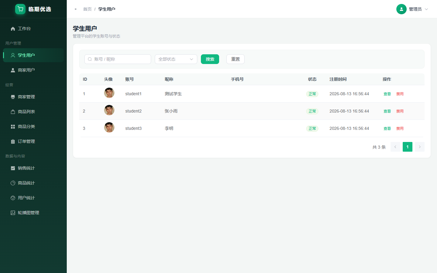437x273 pixels.
Task: Click the avatar thumbnail of 李明
Action: [x=109, y=127]
